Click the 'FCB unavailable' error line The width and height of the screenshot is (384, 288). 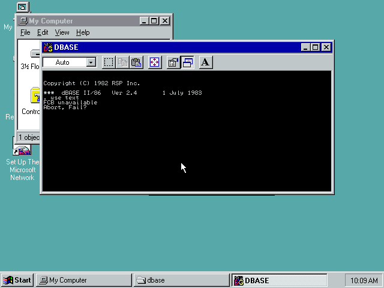click(70, 103)
